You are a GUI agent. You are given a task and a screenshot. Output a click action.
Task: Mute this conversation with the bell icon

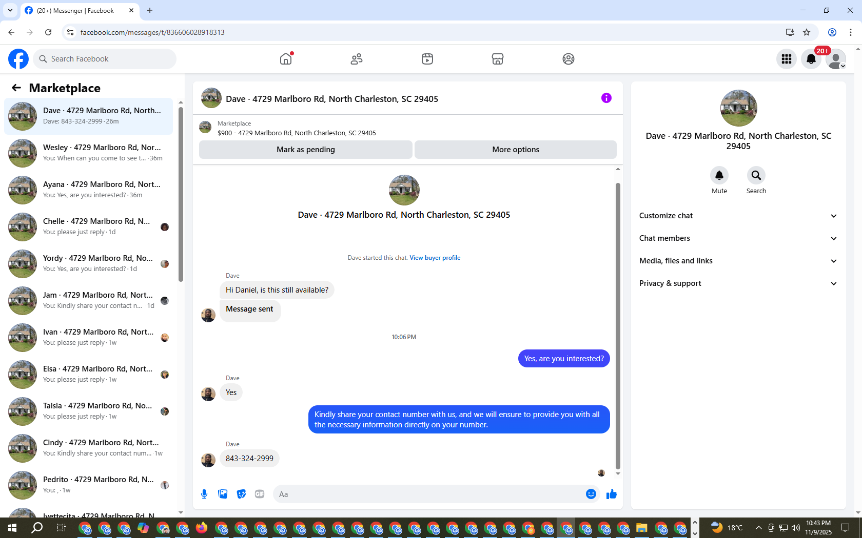tap(719, 175)
